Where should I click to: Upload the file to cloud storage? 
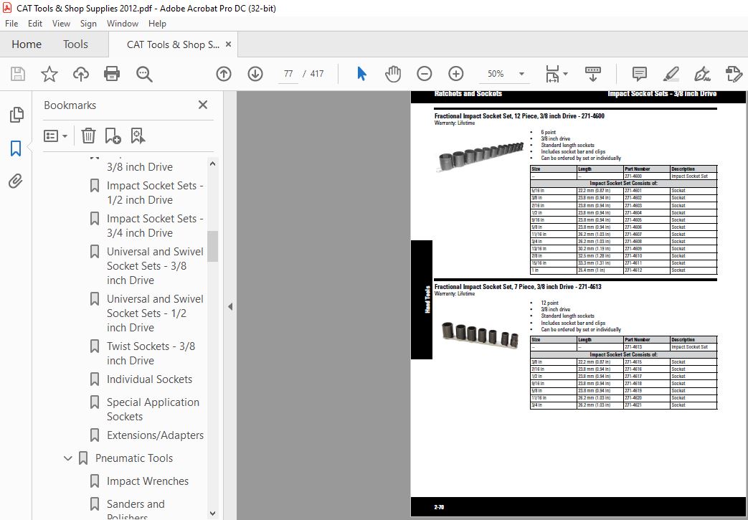tap(80, 74)
